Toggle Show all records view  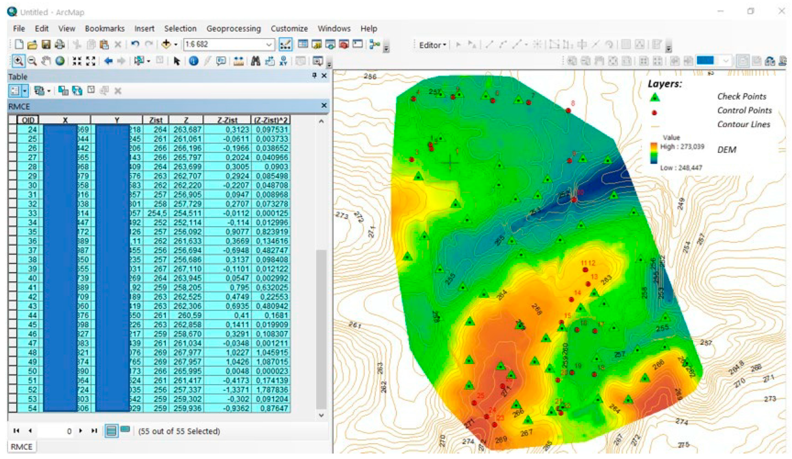111,430
